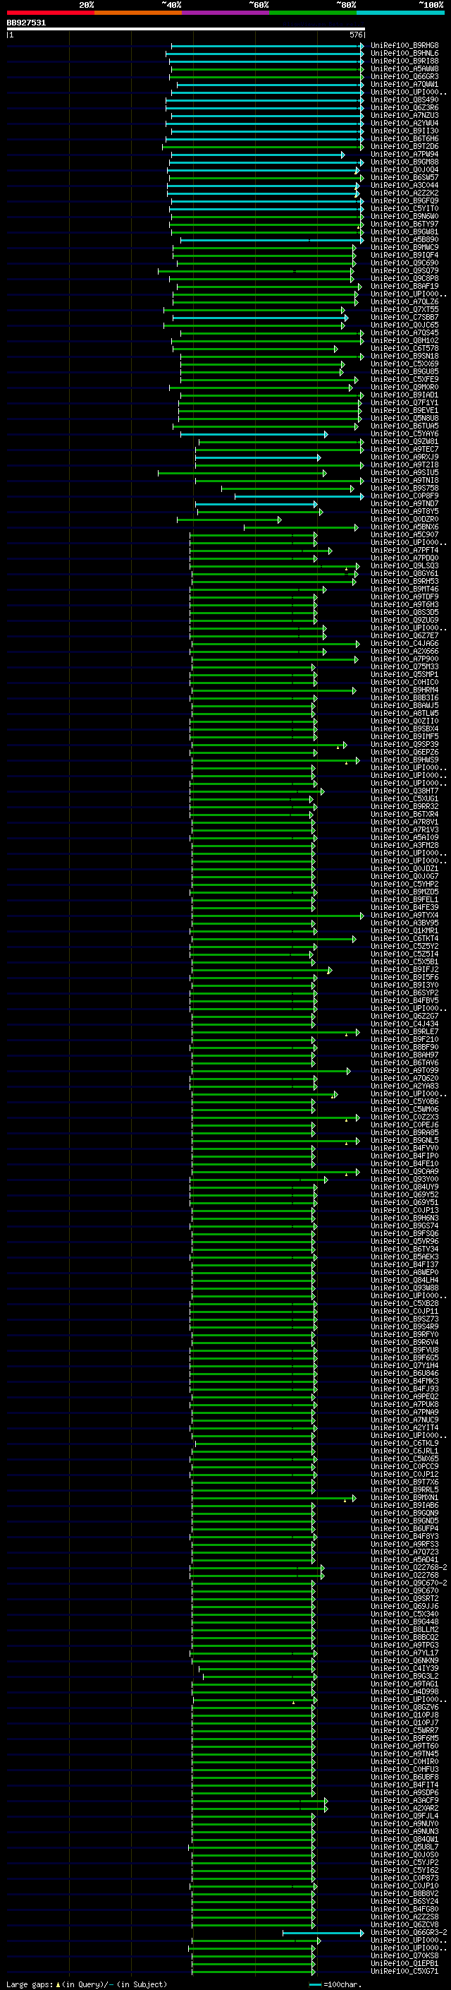451x1990 pixels.
Task: Pick the UniRef100_B8AF19 entry
Action: click(404, 287)
